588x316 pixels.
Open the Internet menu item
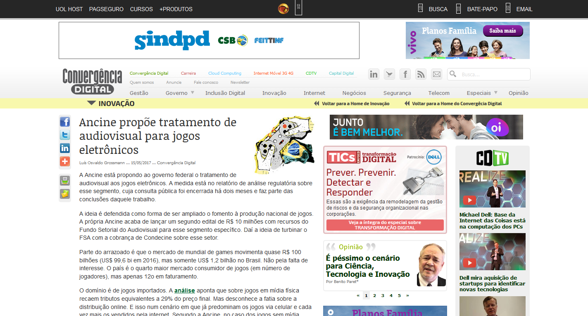click(x=314, y=93)
